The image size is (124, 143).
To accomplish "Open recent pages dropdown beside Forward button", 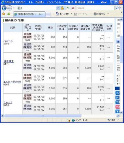I will [x=14, y=8].
